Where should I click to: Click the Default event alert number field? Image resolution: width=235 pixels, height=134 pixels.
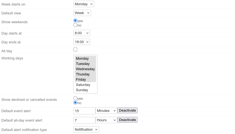84,111
